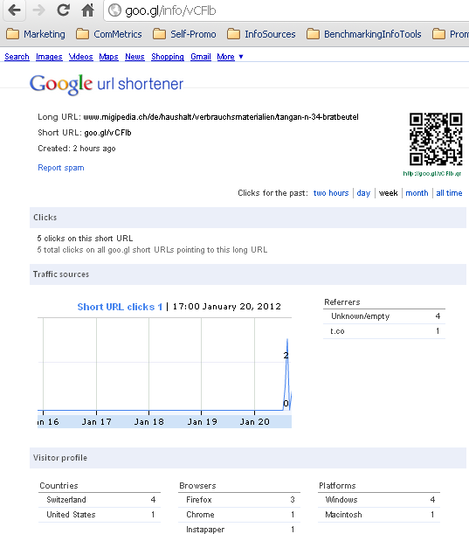Click the Jan 20 click spike on chart
The height and width of the screenshot is (534, 469).
coord(287,354)
